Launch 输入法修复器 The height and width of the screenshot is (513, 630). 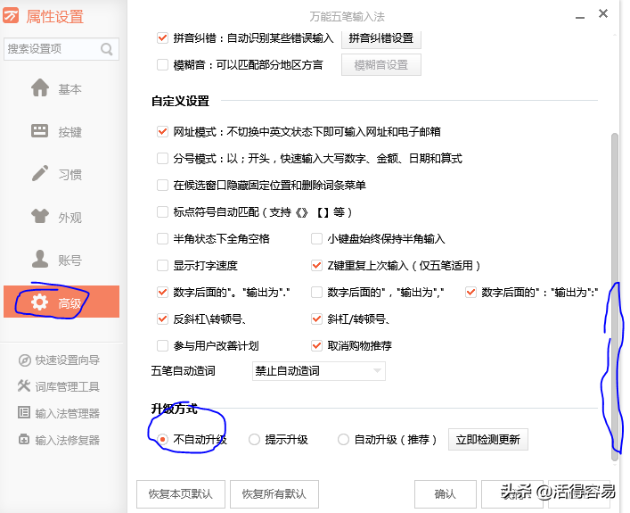59,440
